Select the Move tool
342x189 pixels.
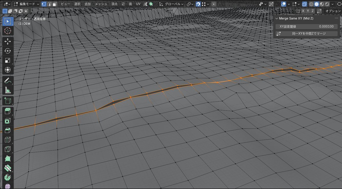[8, 42]
